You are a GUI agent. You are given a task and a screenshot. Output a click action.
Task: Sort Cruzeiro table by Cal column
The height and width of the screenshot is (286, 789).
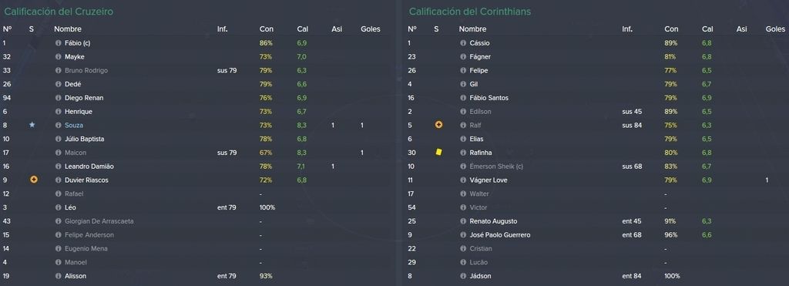pos(302,29)
